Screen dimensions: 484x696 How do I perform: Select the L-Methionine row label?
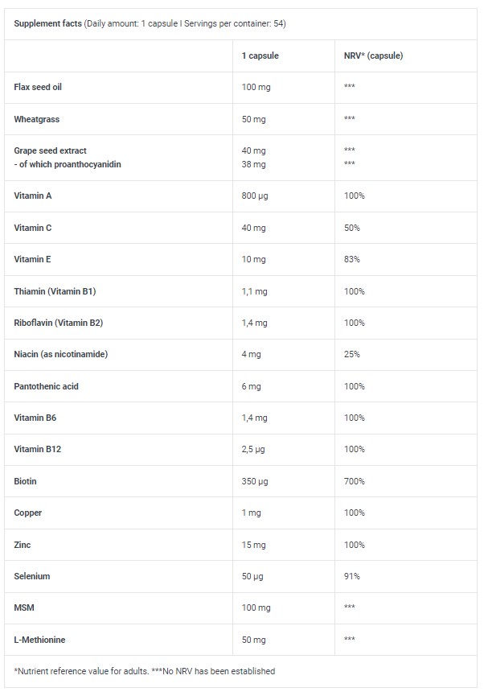coord(40,640)
